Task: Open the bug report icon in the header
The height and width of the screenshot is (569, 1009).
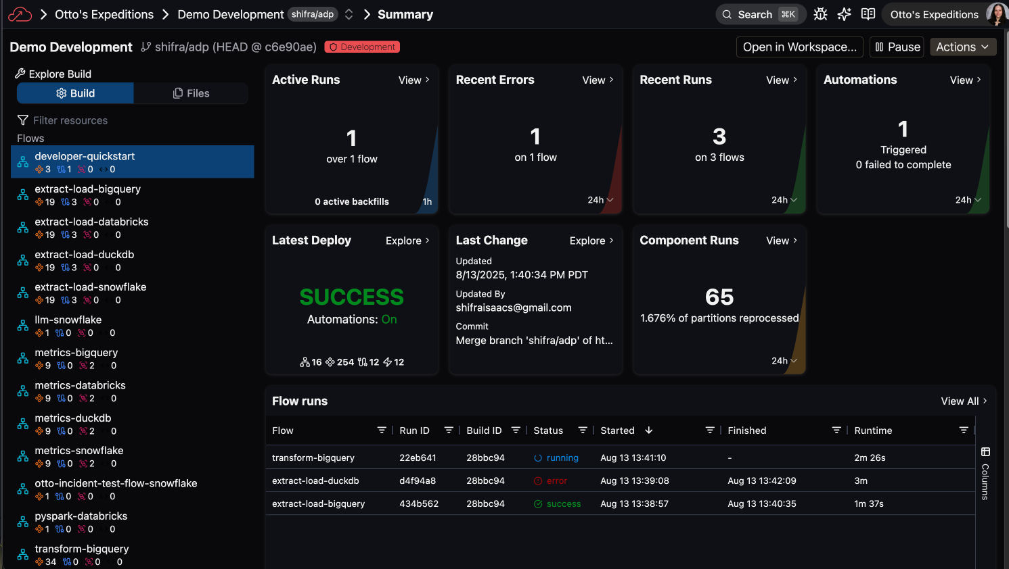Action: pos(820,14)
